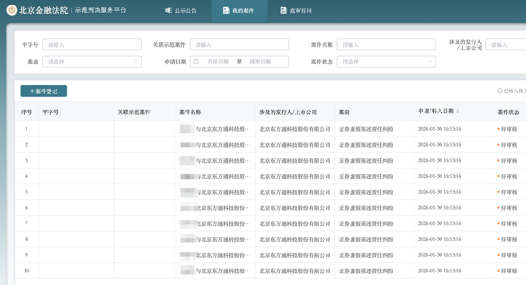Click the status dot for row 1 待审核
This screenshot has width=526, height=285.
coord(498,128)
